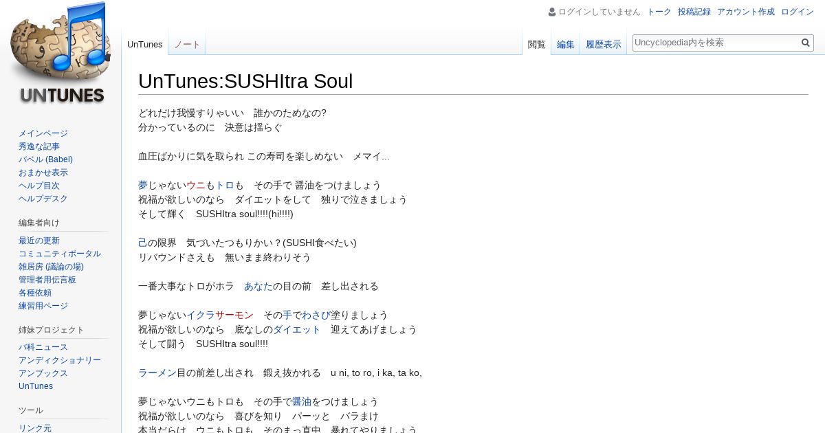Viewport: 825px width, 433px height.
Task: Click the ツール sidebar heading
Action: 31,410
